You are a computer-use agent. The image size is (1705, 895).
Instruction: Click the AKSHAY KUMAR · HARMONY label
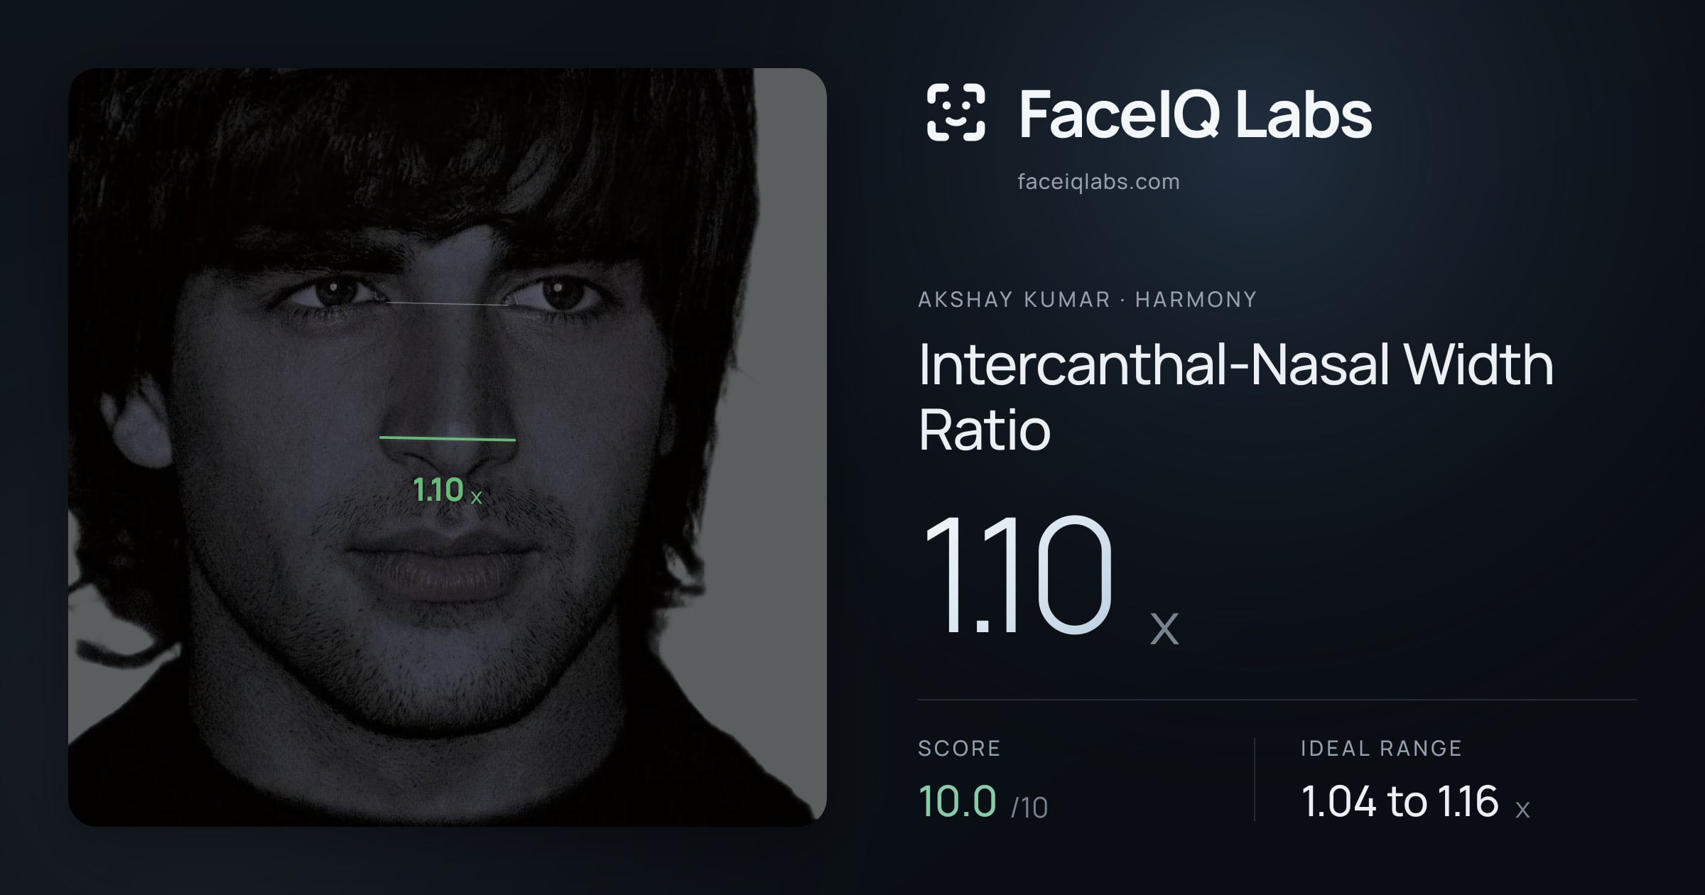pyautogui.click(x=1087, y=299)
